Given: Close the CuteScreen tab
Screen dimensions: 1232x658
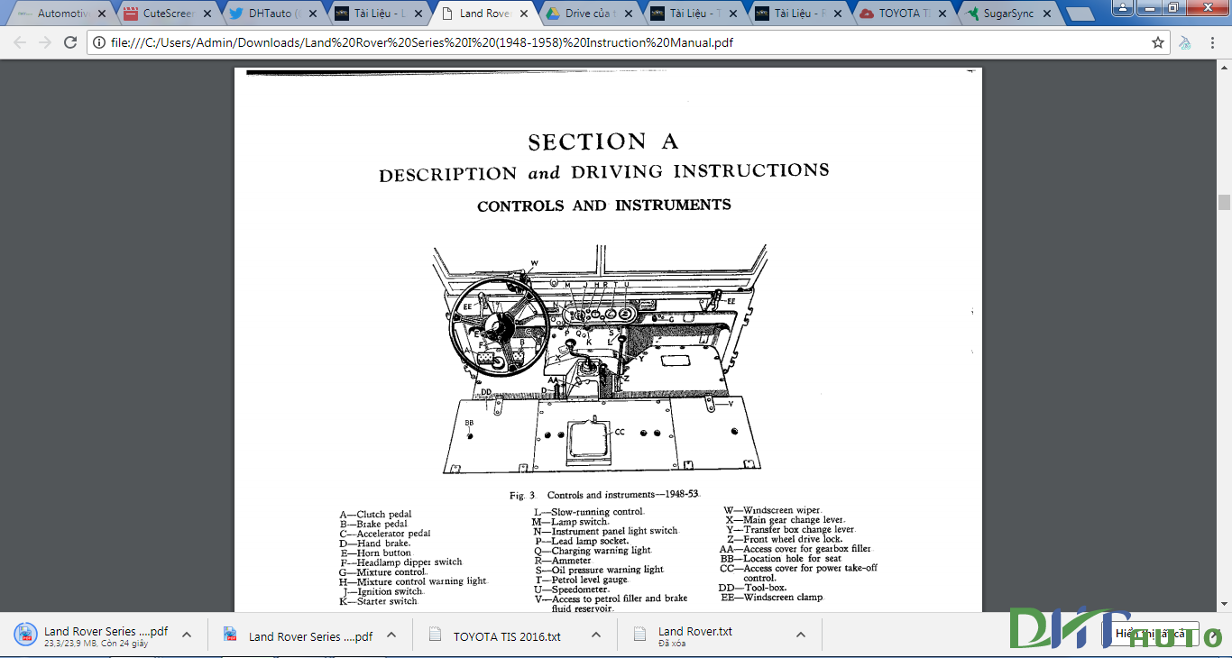Looking at the screenshot, I should coord(207,14).
